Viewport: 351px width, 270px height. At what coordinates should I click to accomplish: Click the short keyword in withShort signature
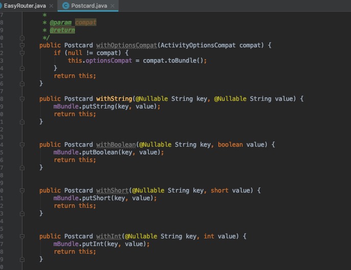pyautogui.click(x=219, y=191)
